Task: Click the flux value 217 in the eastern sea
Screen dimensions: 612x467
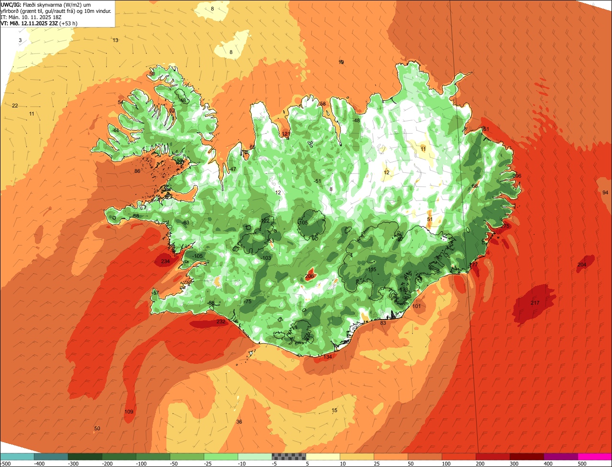Action: (x=535, y=303)
